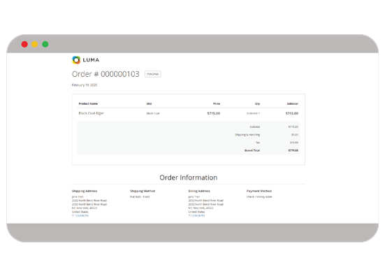The width and height of the screenshot is (385, 276).
Task: Click the order date 'February 19, 2020'
Action: pos(85,85)
